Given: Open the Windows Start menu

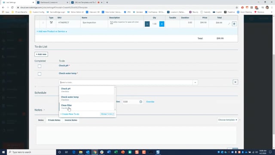Looking at the screenshot, I should 3,152.
